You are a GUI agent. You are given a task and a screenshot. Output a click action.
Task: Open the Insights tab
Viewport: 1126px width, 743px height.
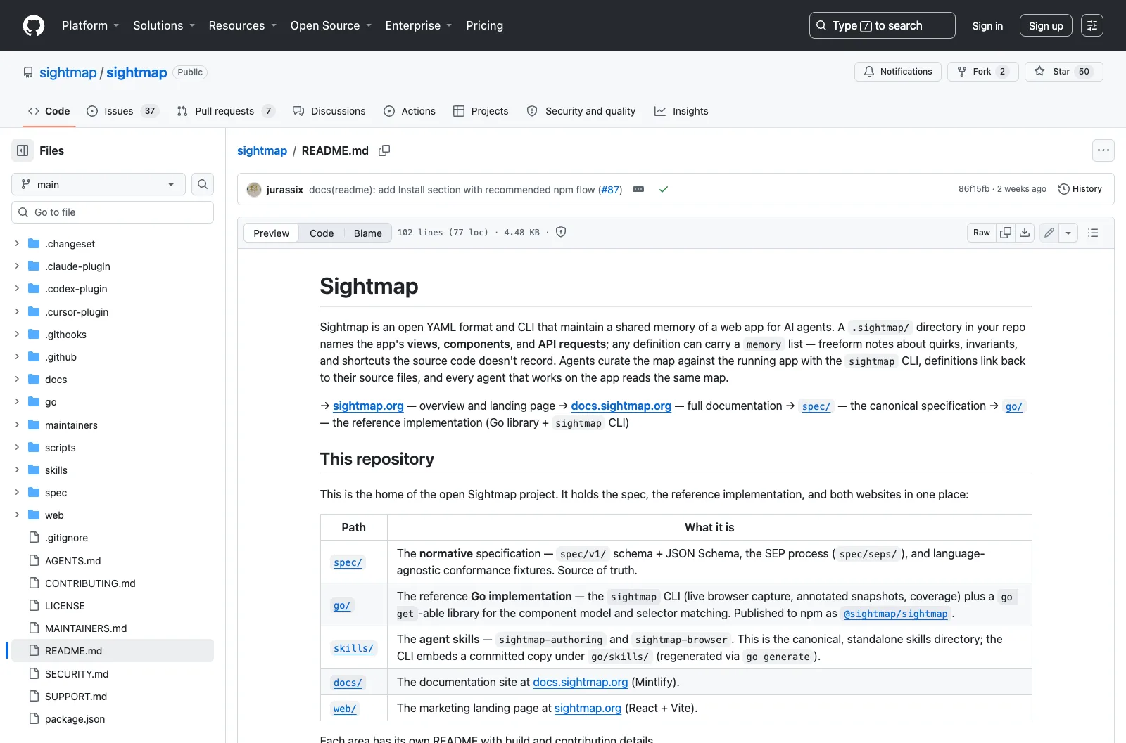point(681,111)
